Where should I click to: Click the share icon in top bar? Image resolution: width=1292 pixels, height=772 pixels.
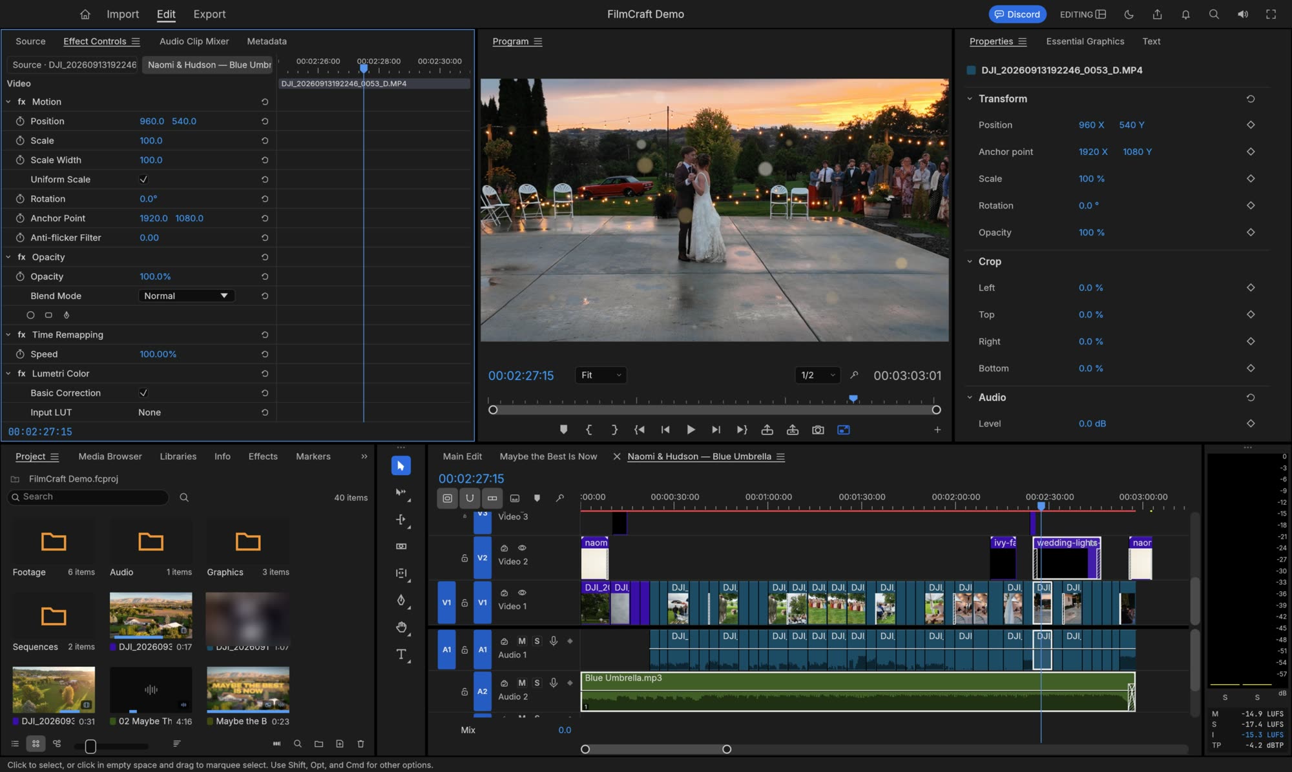1157,14
